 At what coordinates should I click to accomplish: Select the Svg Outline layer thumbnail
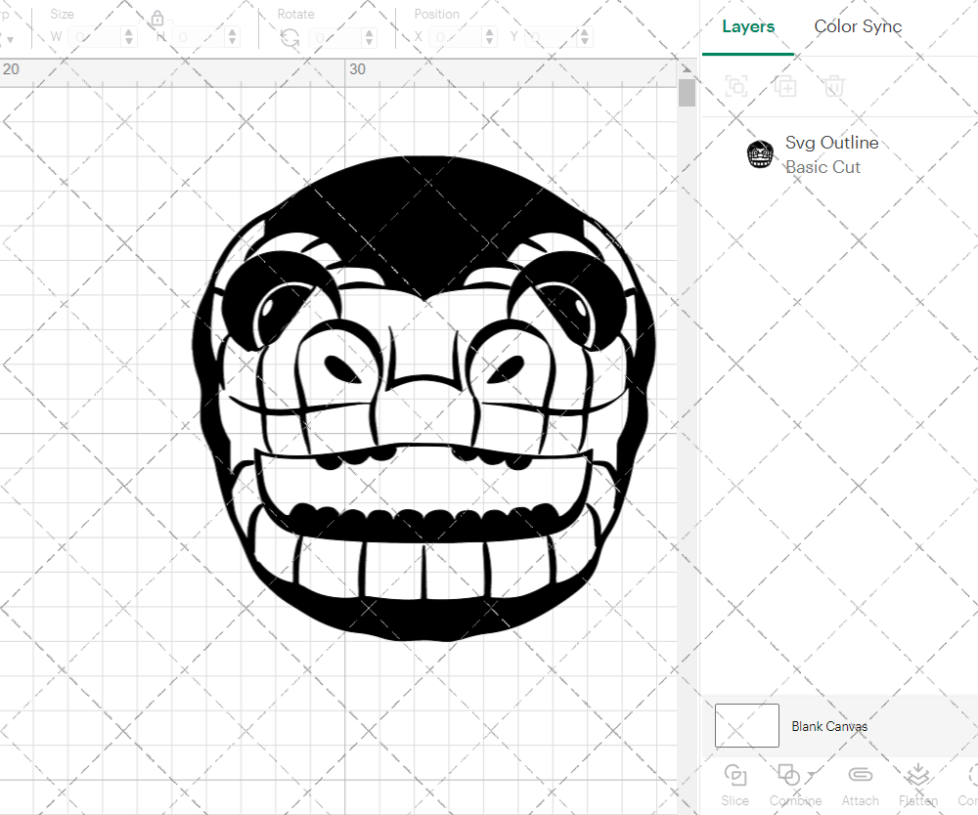coord(760,153)
